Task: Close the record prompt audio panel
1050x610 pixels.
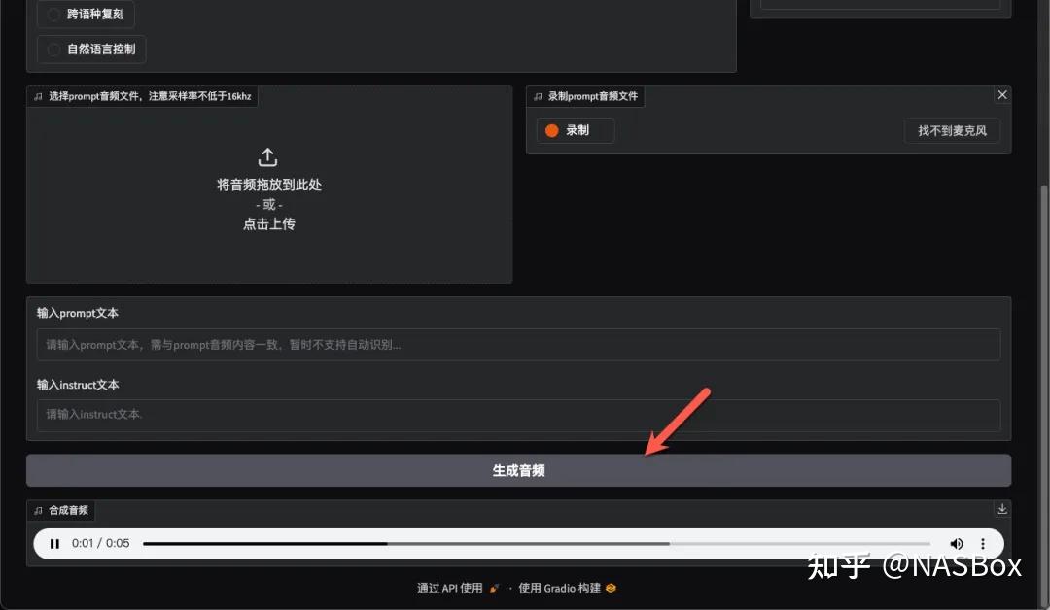Action: [x=1002, y=95]
